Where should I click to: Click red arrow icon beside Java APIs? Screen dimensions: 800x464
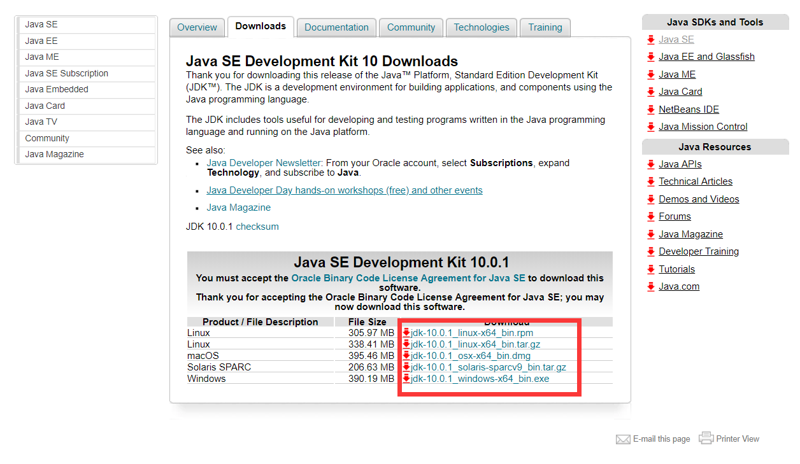[x=650, y=164]
